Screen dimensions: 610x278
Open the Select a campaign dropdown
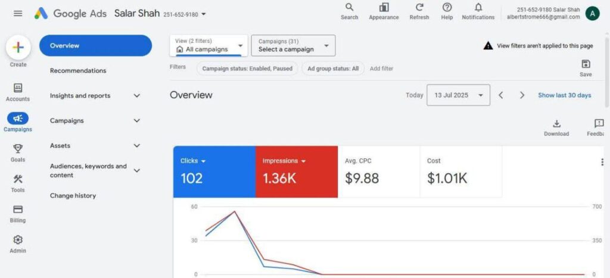pyautogui.click(x=293, y=46)
